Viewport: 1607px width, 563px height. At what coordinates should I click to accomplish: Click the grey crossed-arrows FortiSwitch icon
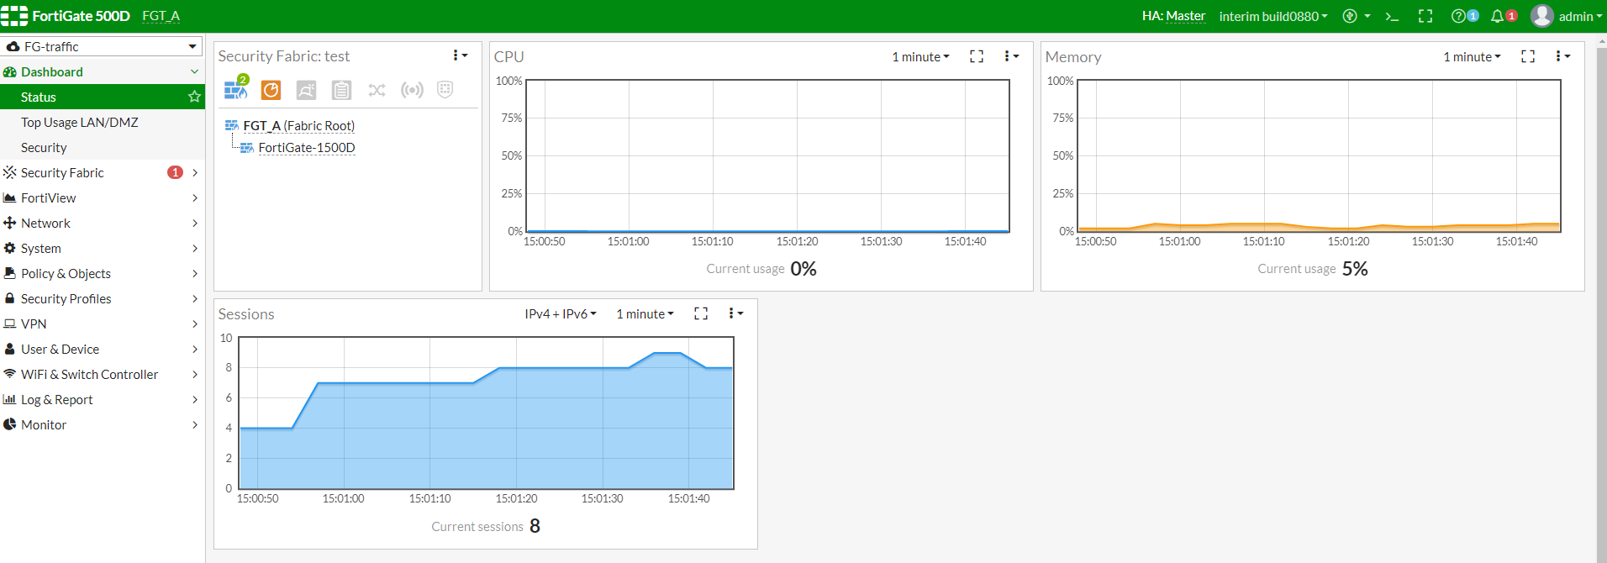click(377, 90)
